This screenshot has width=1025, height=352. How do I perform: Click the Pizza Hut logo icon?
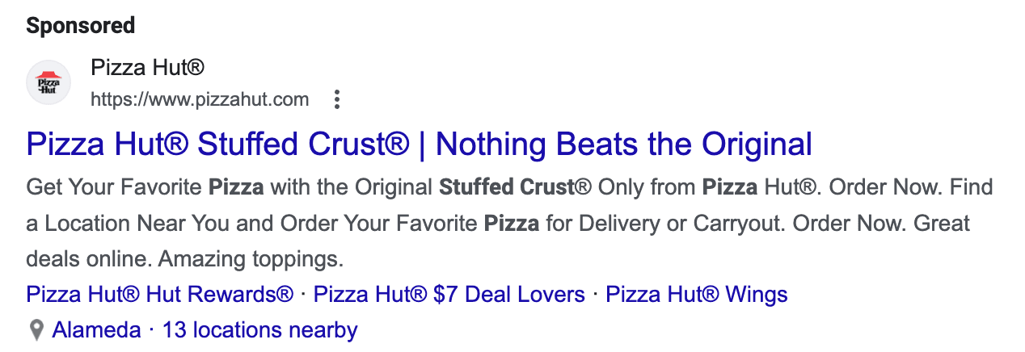click(49, 82)
